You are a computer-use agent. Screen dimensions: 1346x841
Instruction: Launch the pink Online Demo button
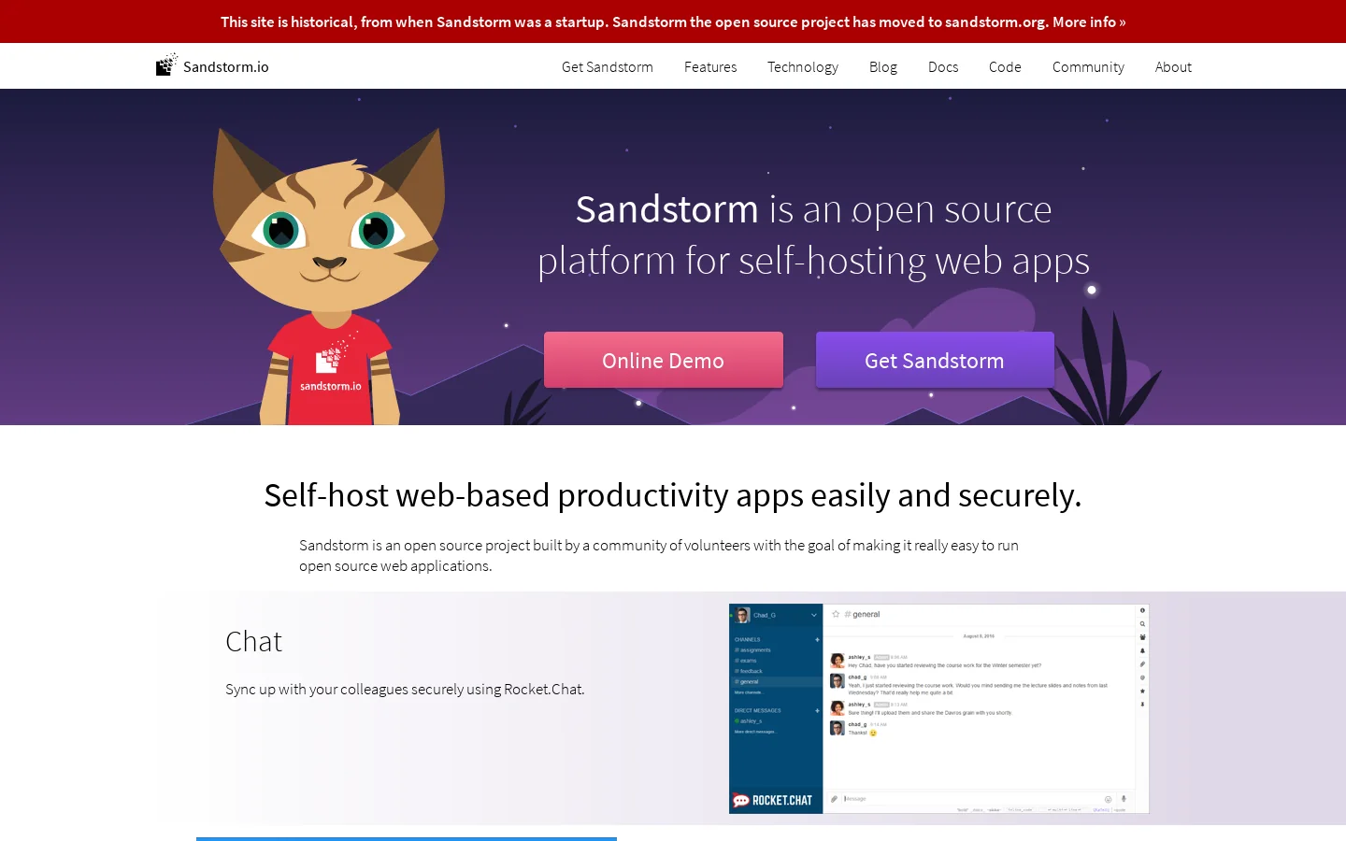[664, 360]
